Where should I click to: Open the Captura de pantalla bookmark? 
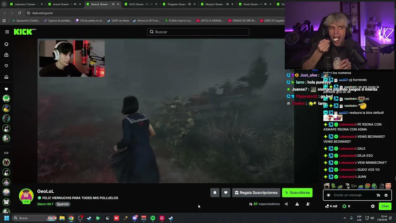[58, 21]
